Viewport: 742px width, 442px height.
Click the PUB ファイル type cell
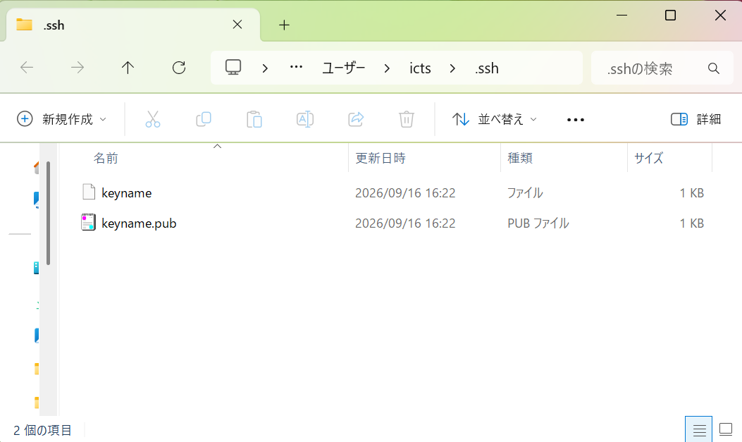pos(538,223)
